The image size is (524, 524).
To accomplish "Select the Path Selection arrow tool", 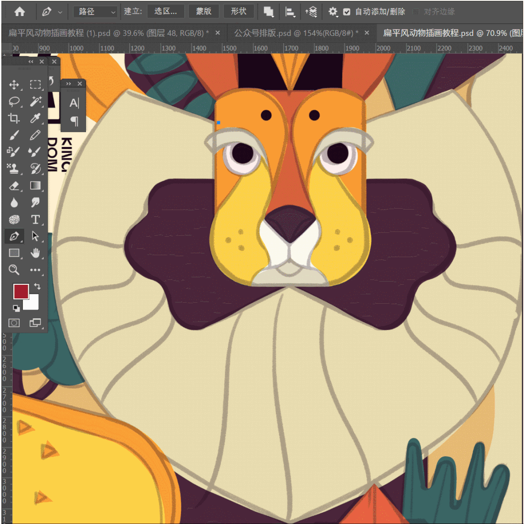I will pos(35,236).
